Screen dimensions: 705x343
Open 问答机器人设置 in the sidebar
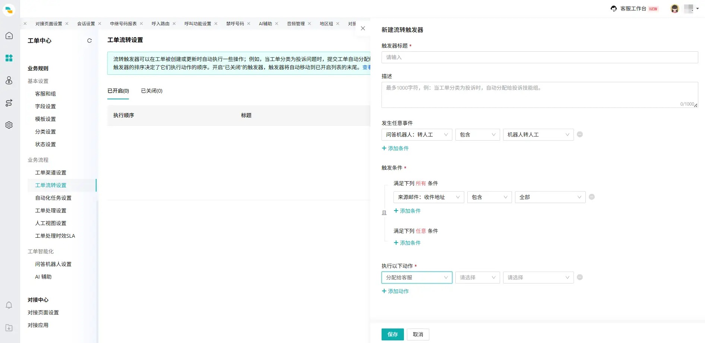tap(53, 264)
